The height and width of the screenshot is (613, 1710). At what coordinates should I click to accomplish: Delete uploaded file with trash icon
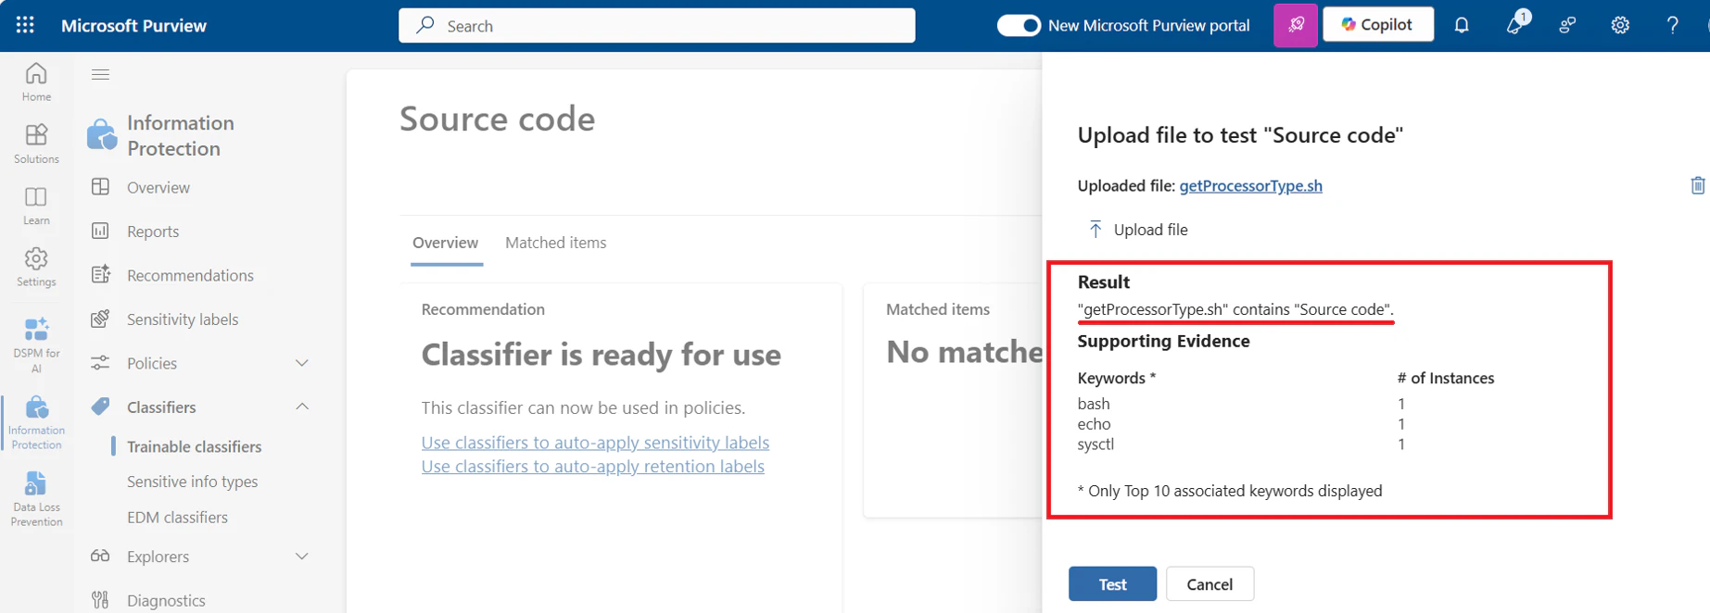(1697, 185)
